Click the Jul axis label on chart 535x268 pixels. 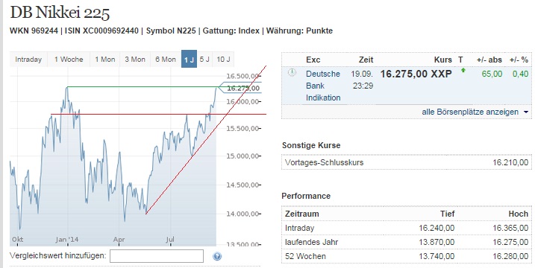(x=170, y=240)
